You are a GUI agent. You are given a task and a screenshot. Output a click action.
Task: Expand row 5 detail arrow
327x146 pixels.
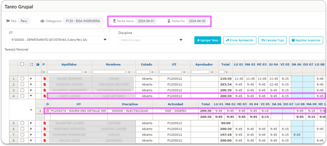coord(31,123)
